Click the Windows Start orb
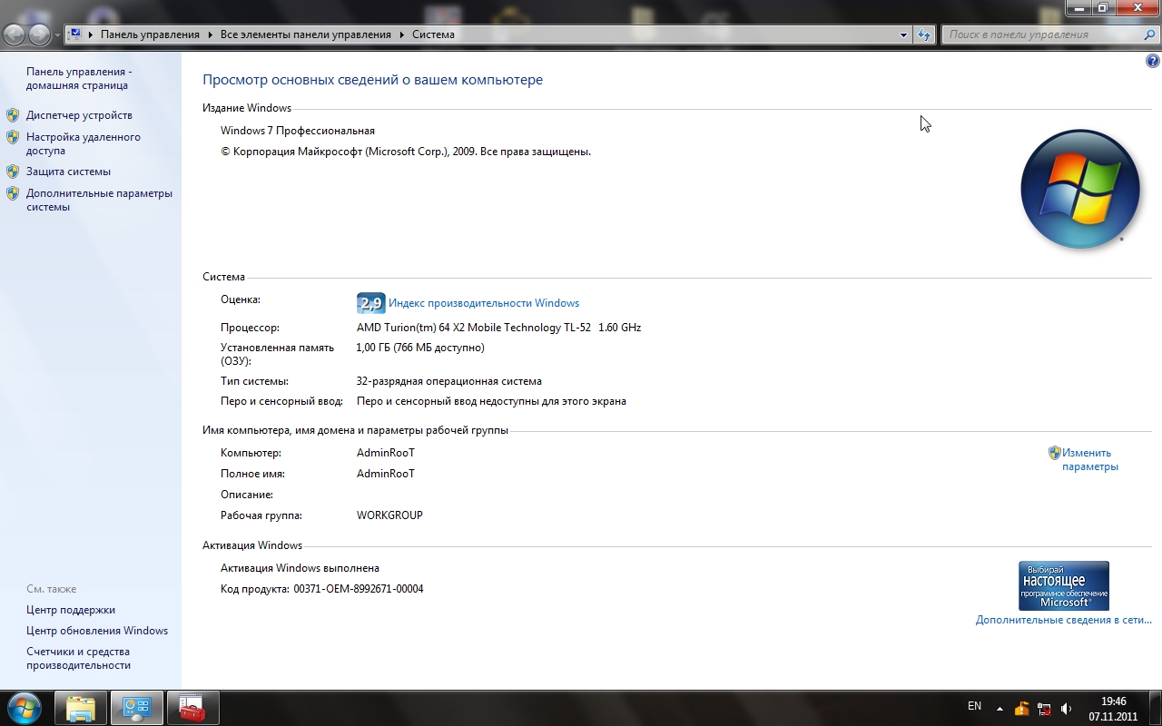The image size is (1162, 726). pyautogui.click(x=25, y=708)
